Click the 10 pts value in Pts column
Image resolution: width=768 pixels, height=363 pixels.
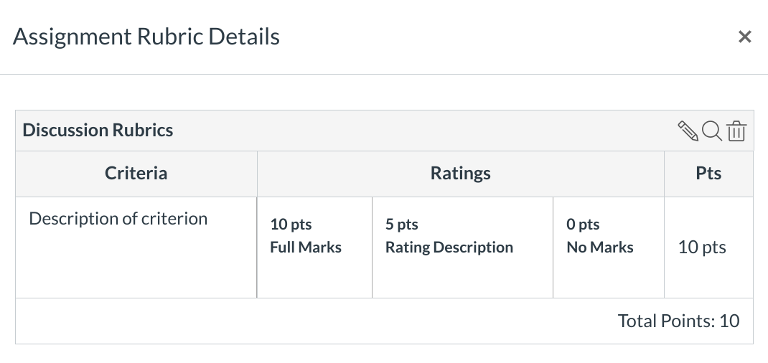[x=702, y=247]
